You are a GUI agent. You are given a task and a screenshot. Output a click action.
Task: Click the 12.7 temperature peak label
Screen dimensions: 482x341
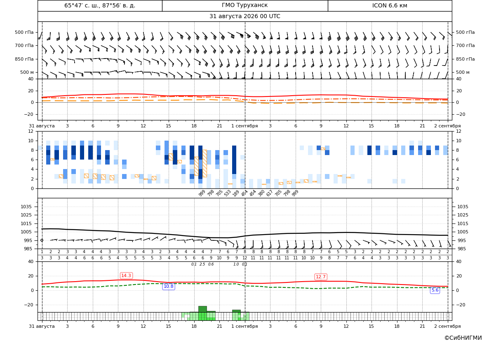(321, 277)
